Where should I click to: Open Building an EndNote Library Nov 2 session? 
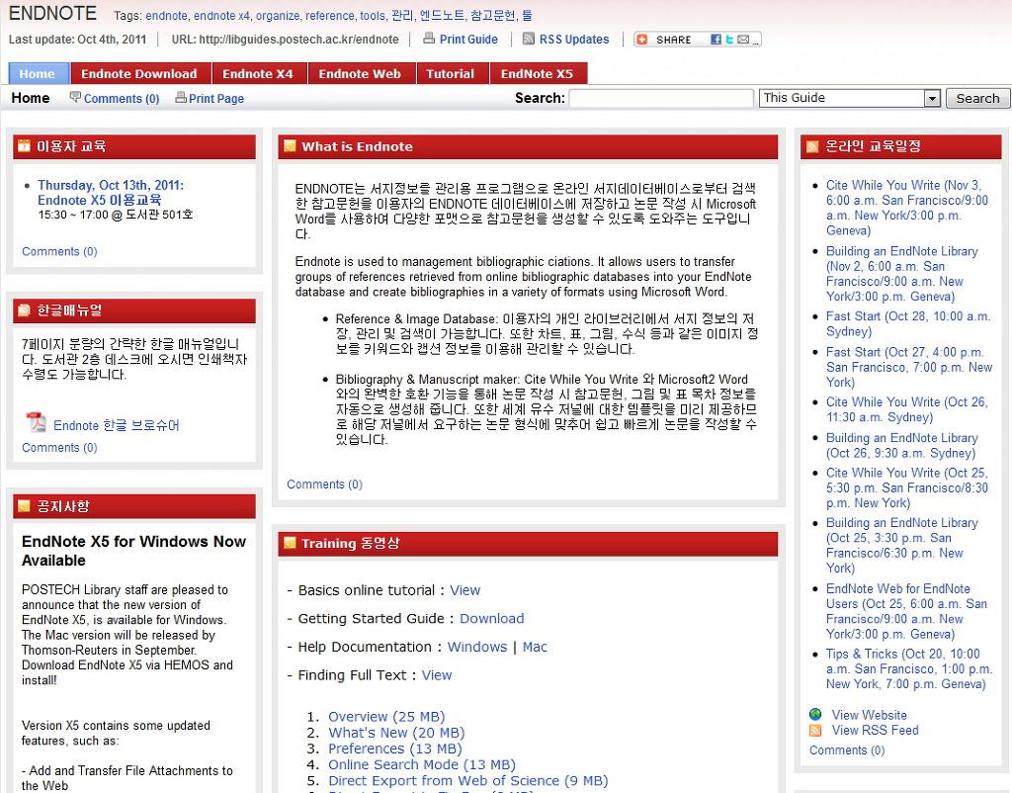click(x=901, y=274)
